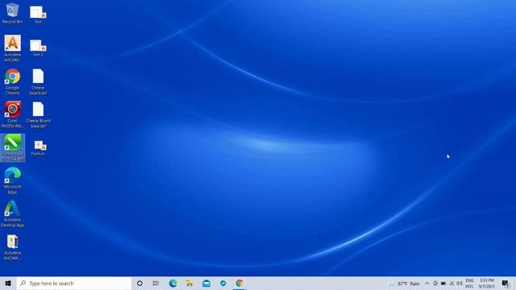Select the Autodesk Desktop App shortcut
This screenshot has height=290, width=516.
point(13,213)
